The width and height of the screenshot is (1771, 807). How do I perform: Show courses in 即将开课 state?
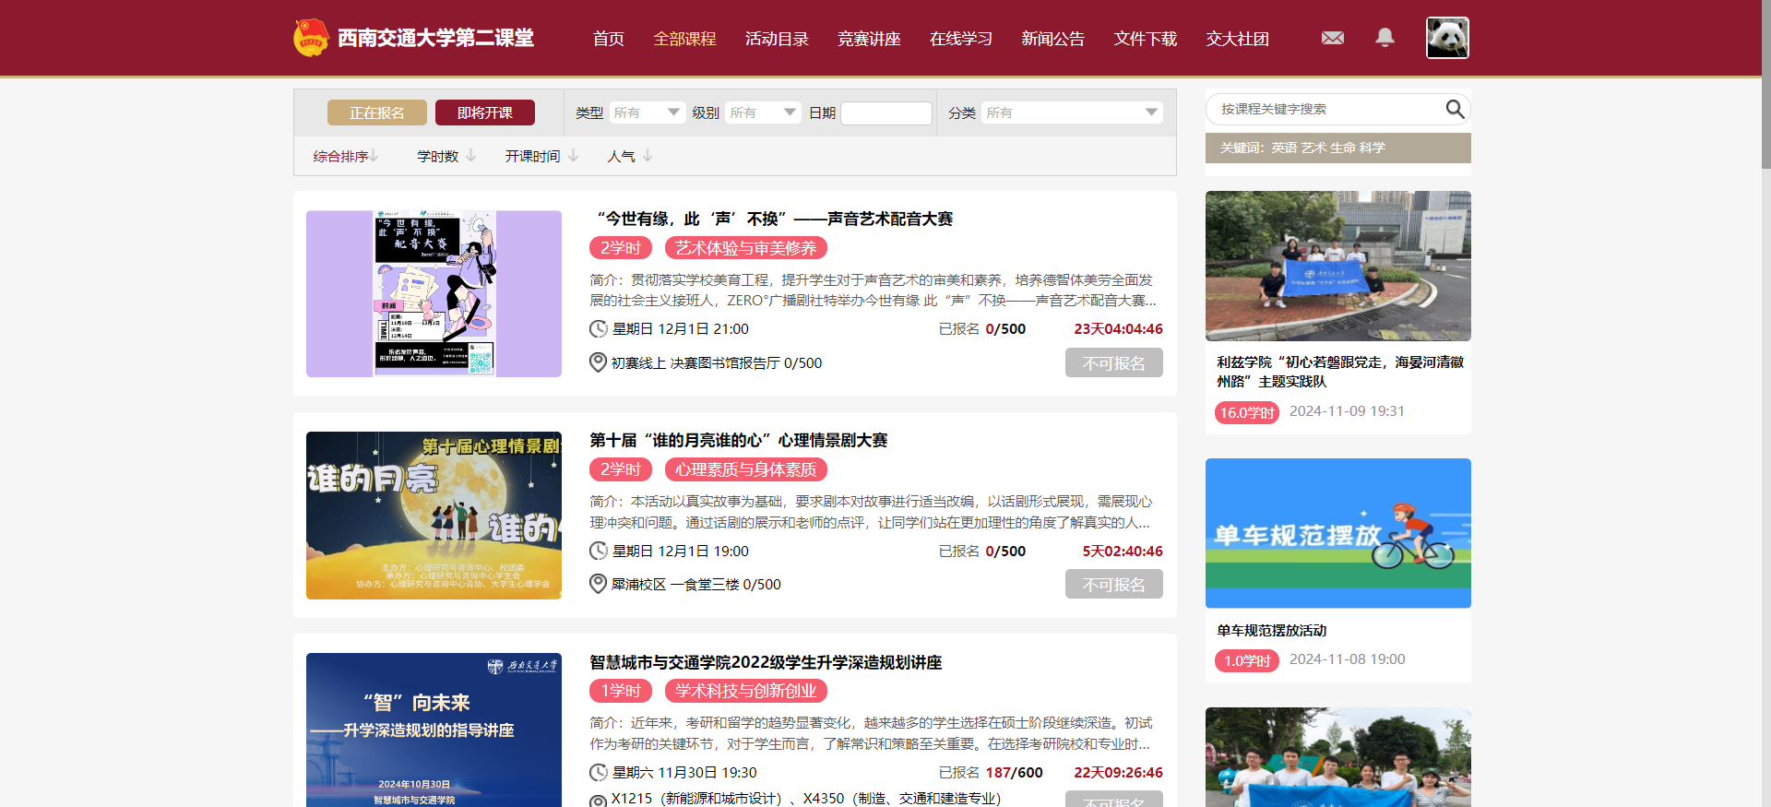pyautogui.click(x=485, y=113)
